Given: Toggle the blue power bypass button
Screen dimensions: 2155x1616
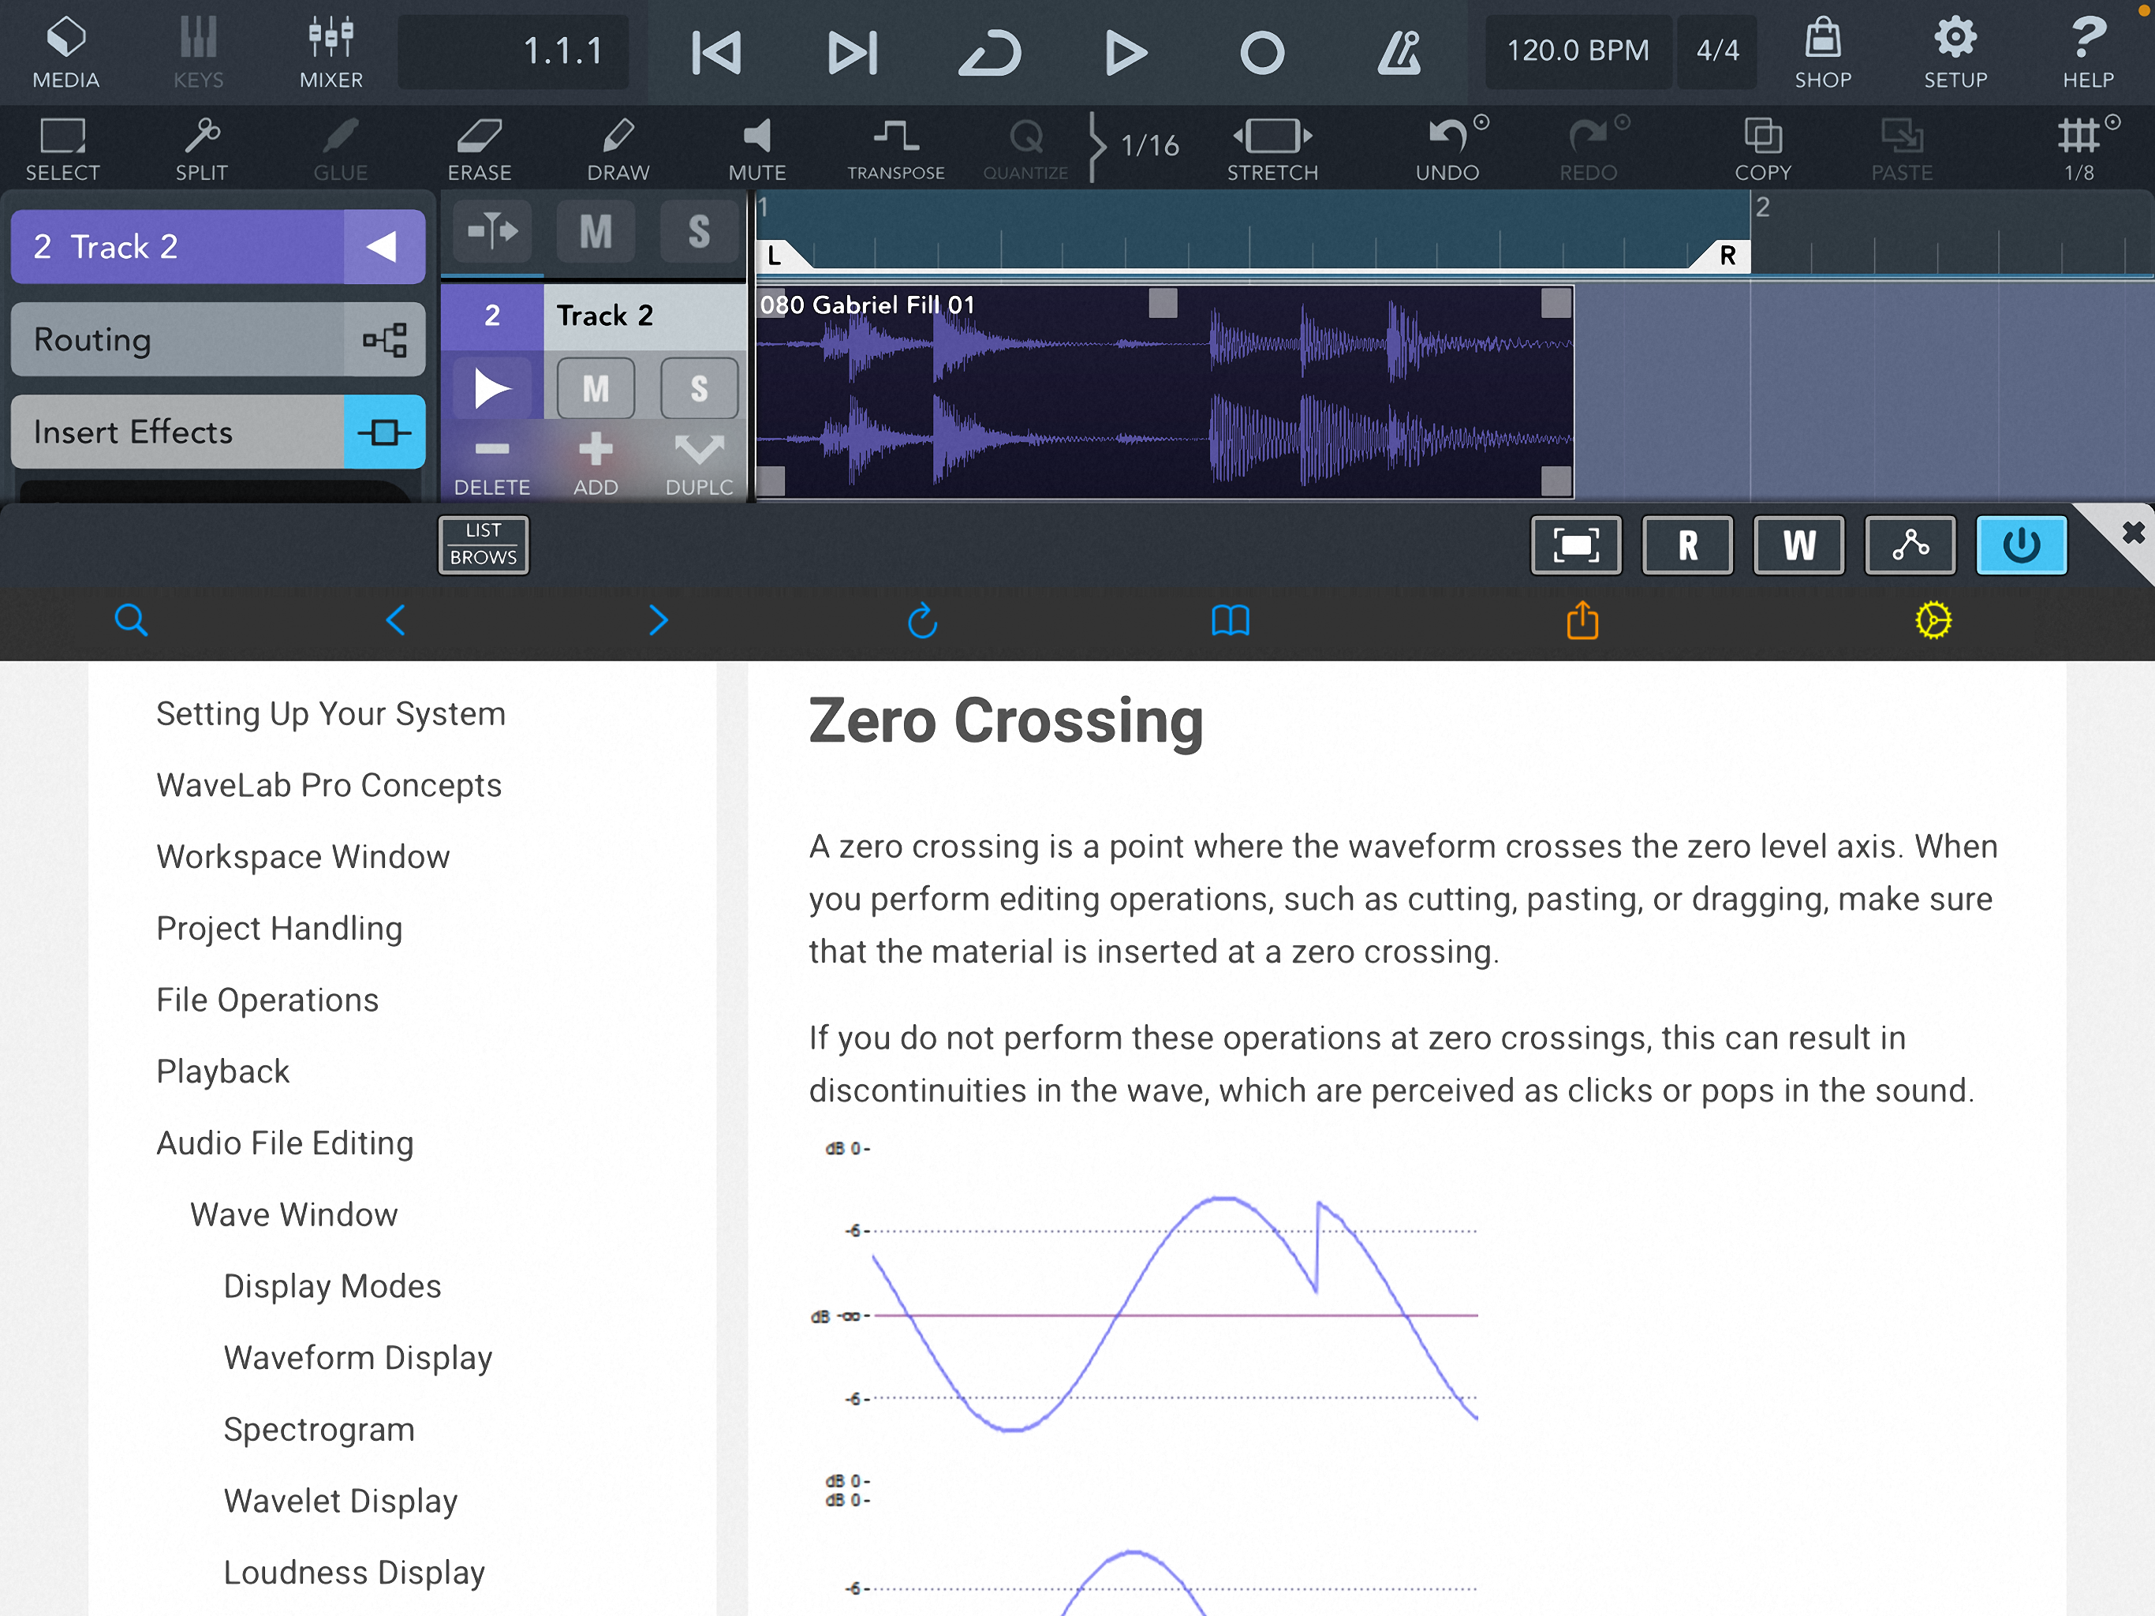Looking at the screenshot, I should click(2021, 544).
